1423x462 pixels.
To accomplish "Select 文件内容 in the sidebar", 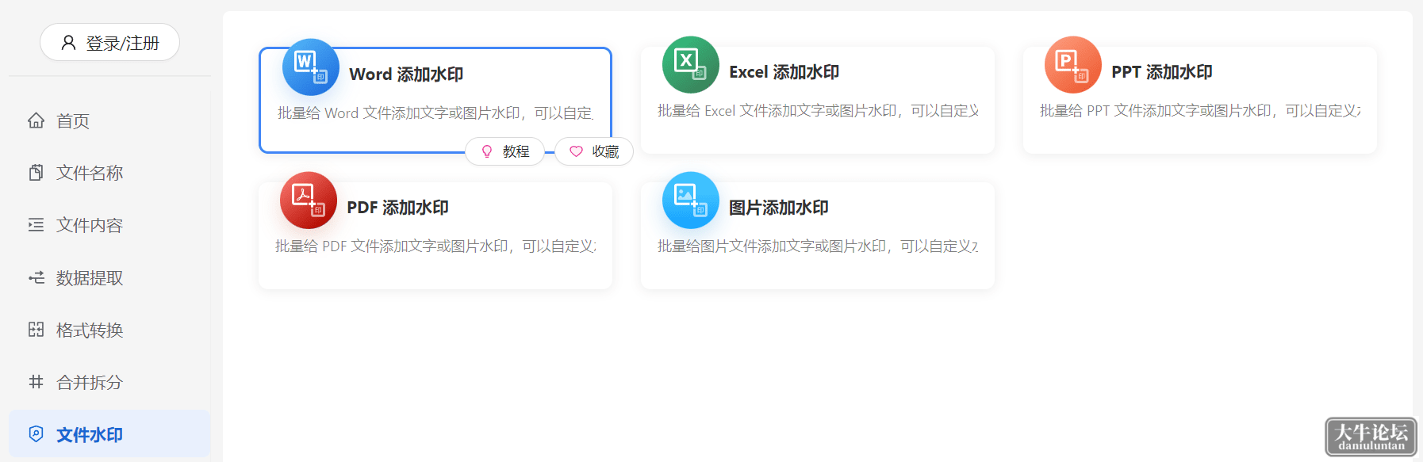I will (x=109, y=225).
